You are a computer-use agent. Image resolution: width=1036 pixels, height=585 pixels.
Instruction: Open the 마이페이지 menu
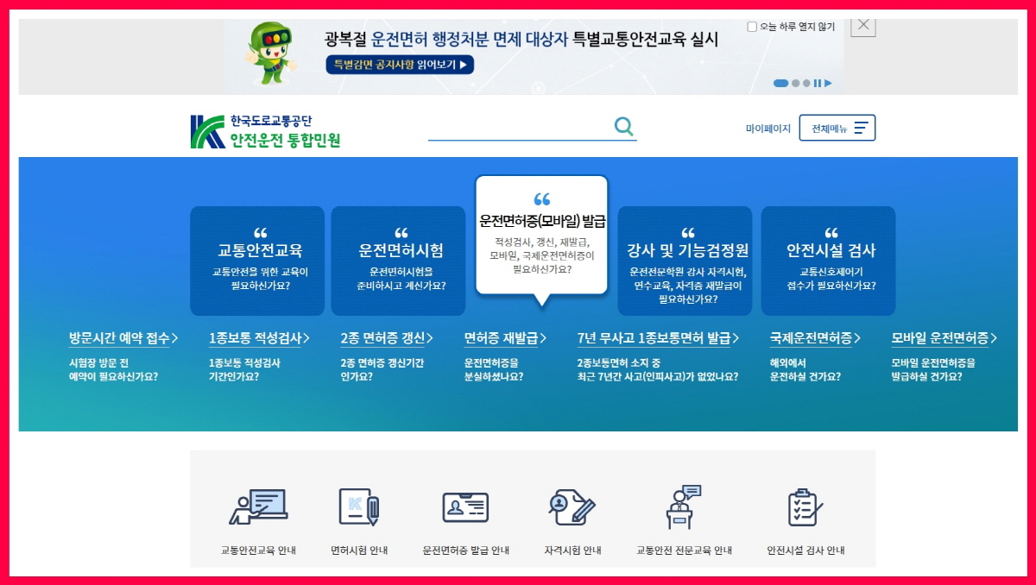point(768,126)
